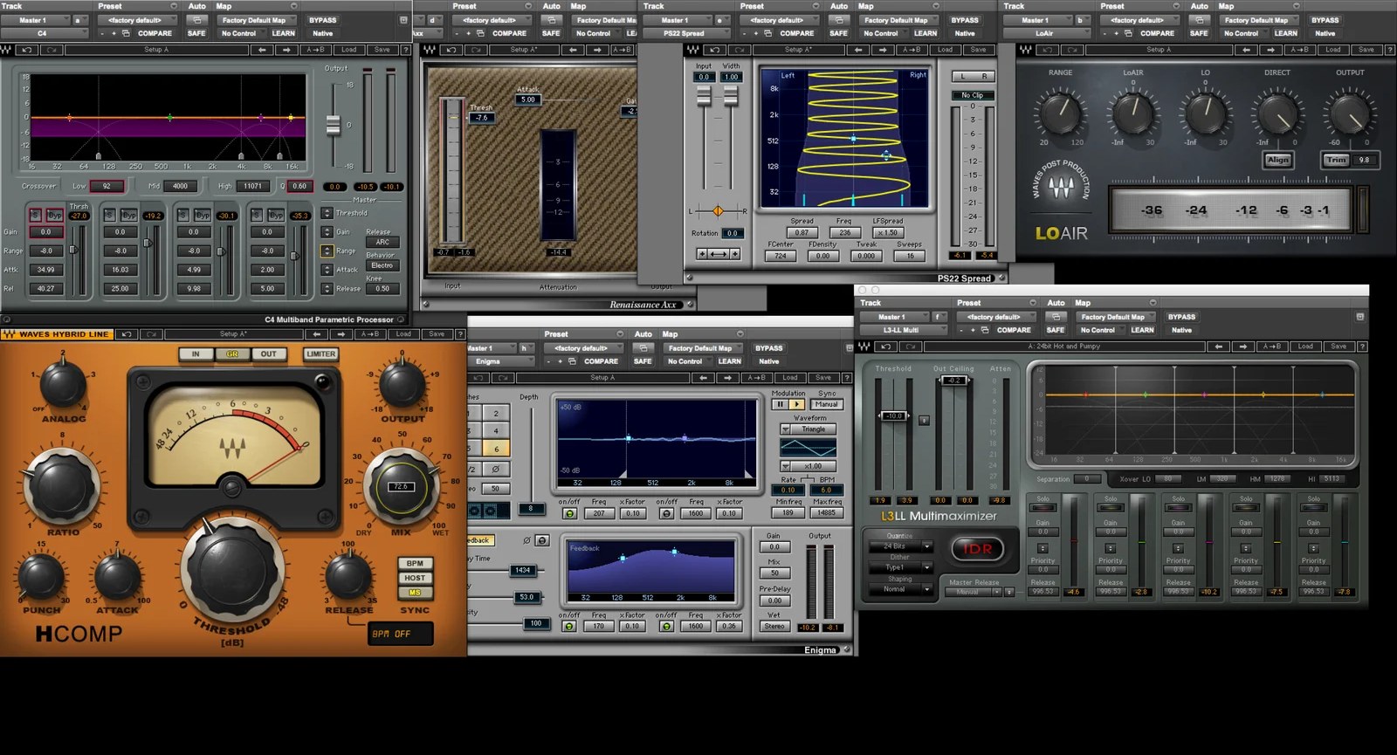Screen dimensions: 1397x755
Task: Toggle the Align button in LoAir
Action: click(x=1277, y=160)
